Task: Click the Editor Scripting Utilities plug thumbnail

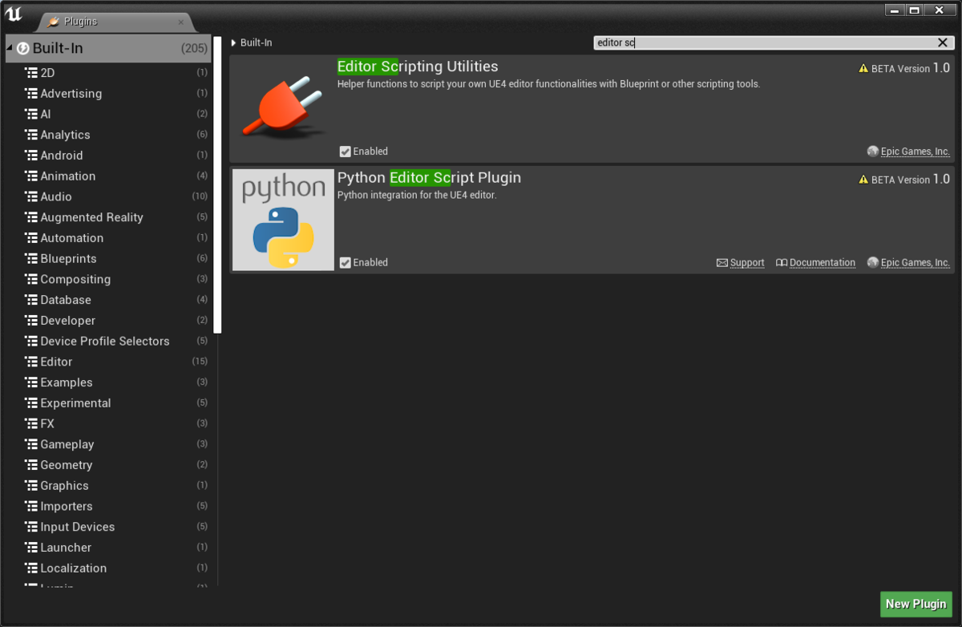Action: (x=283, y=107)
